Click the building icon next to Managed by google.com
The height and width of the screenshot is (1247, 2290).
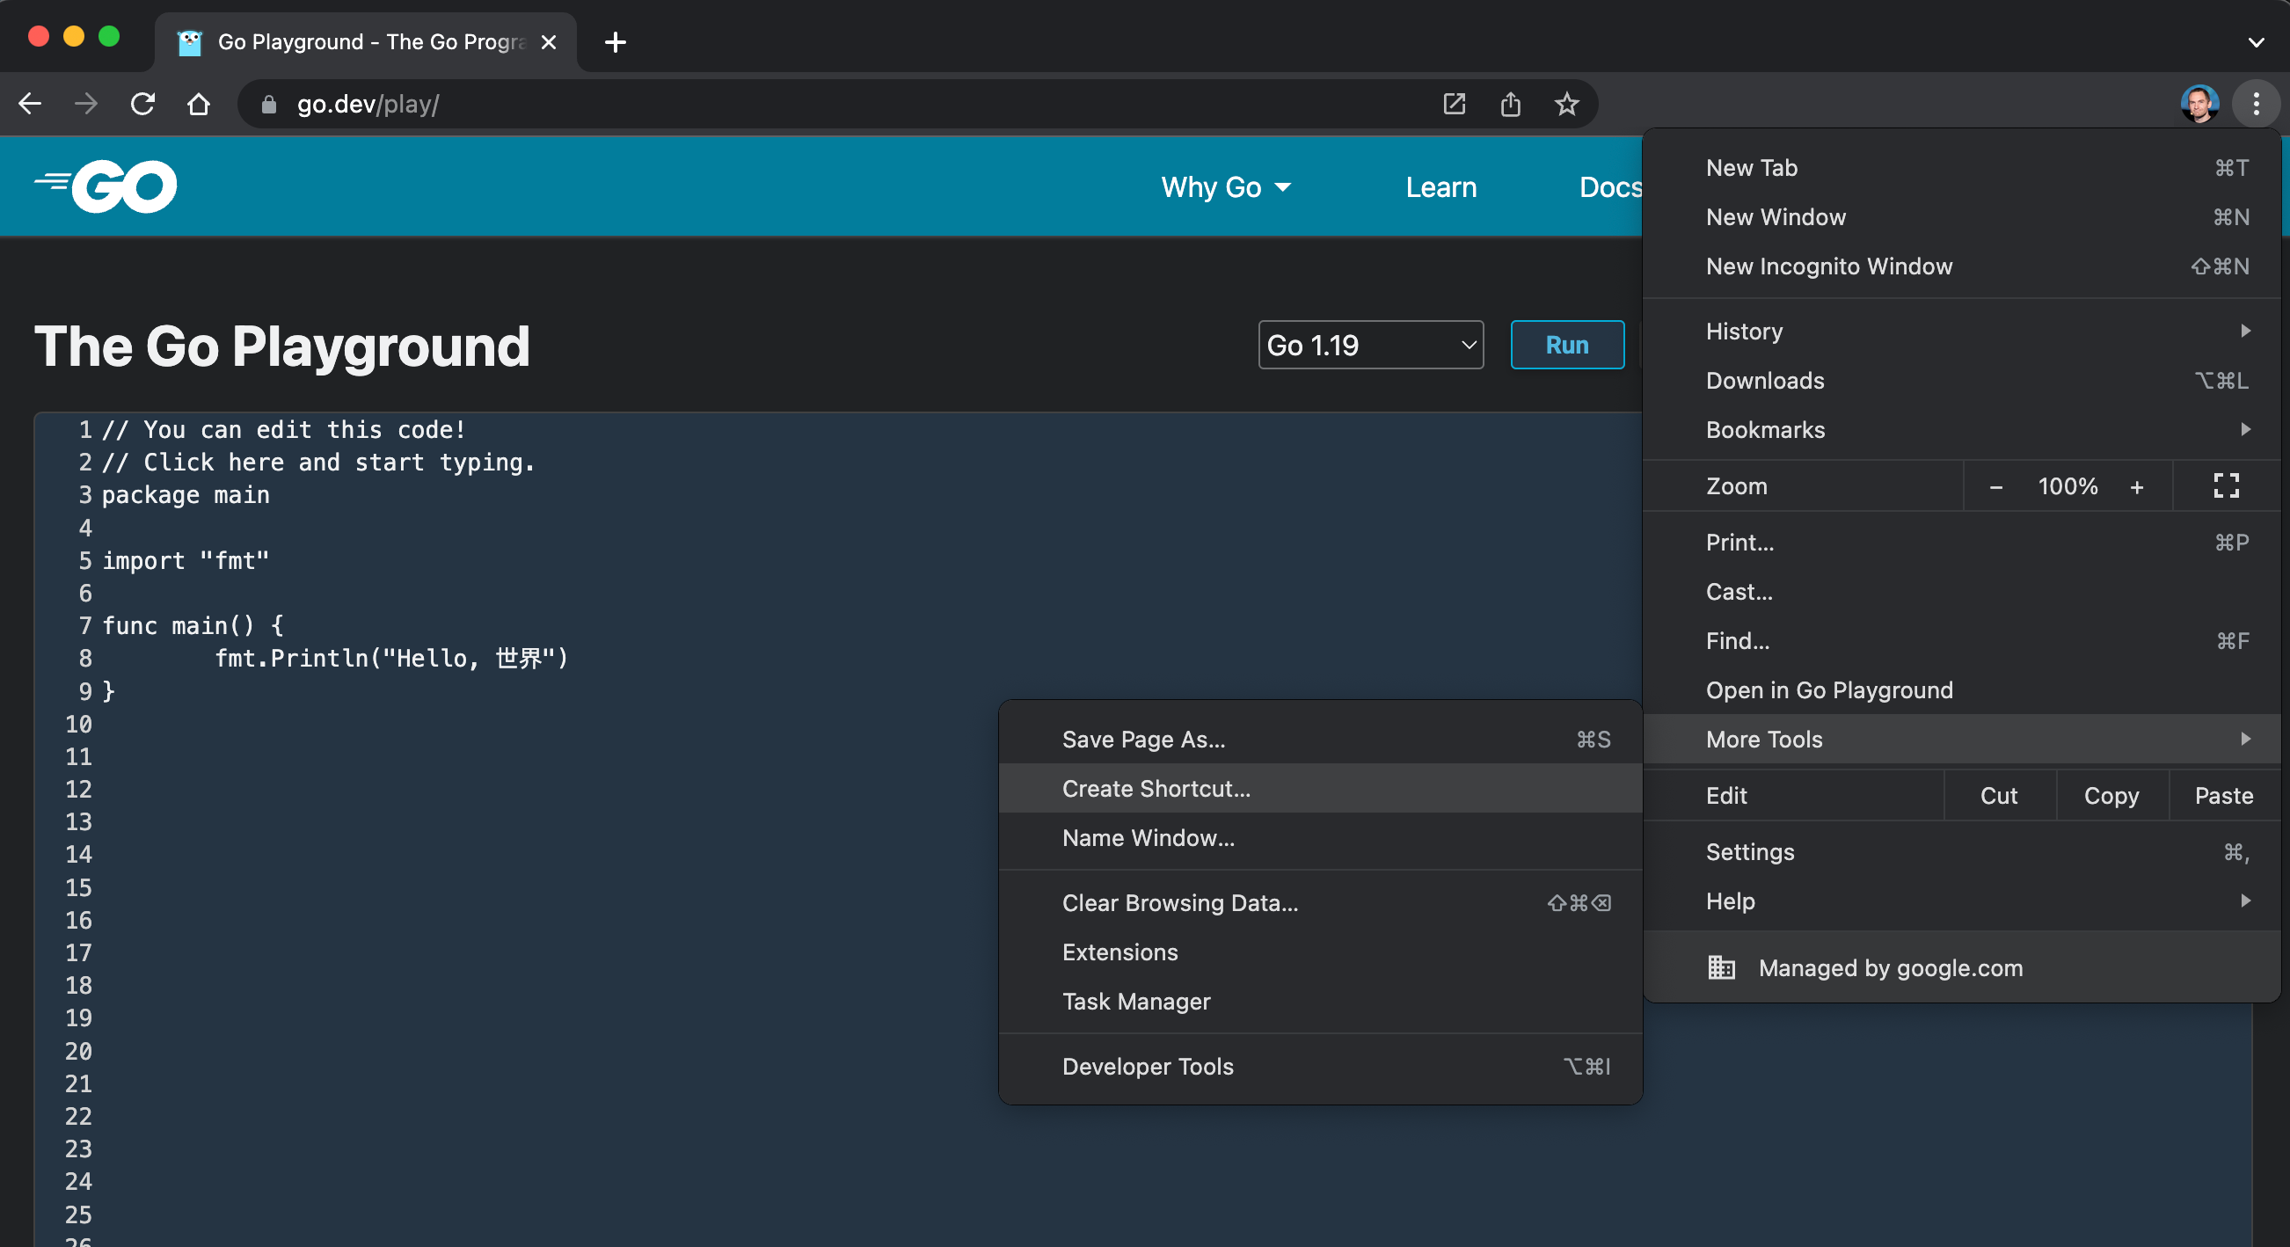(x=1721, y=967)
